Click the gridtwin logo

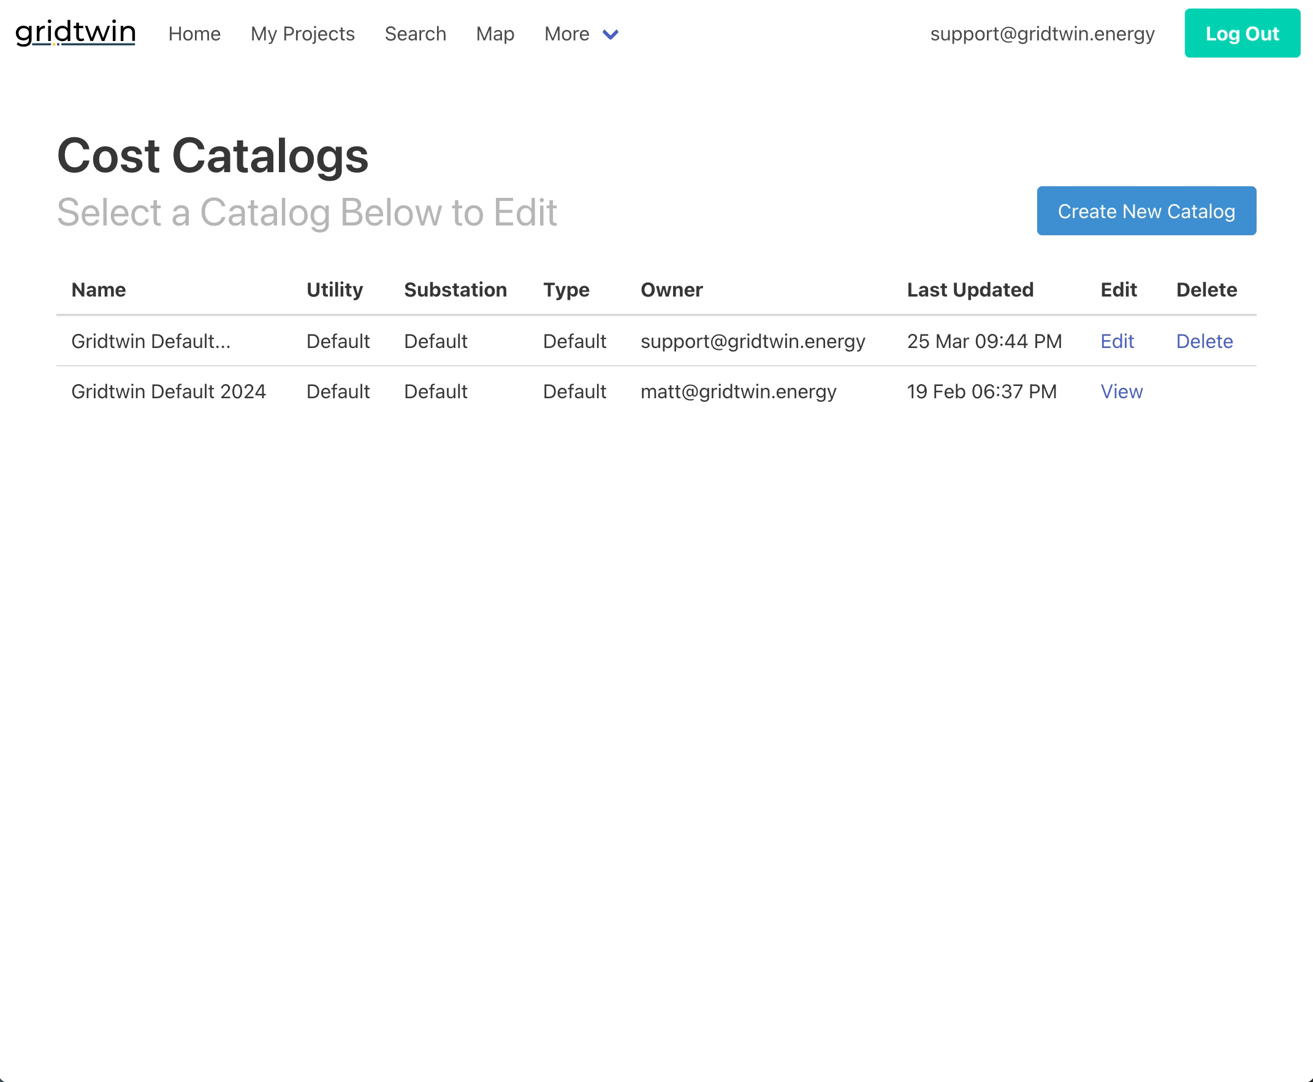(75, 34)
